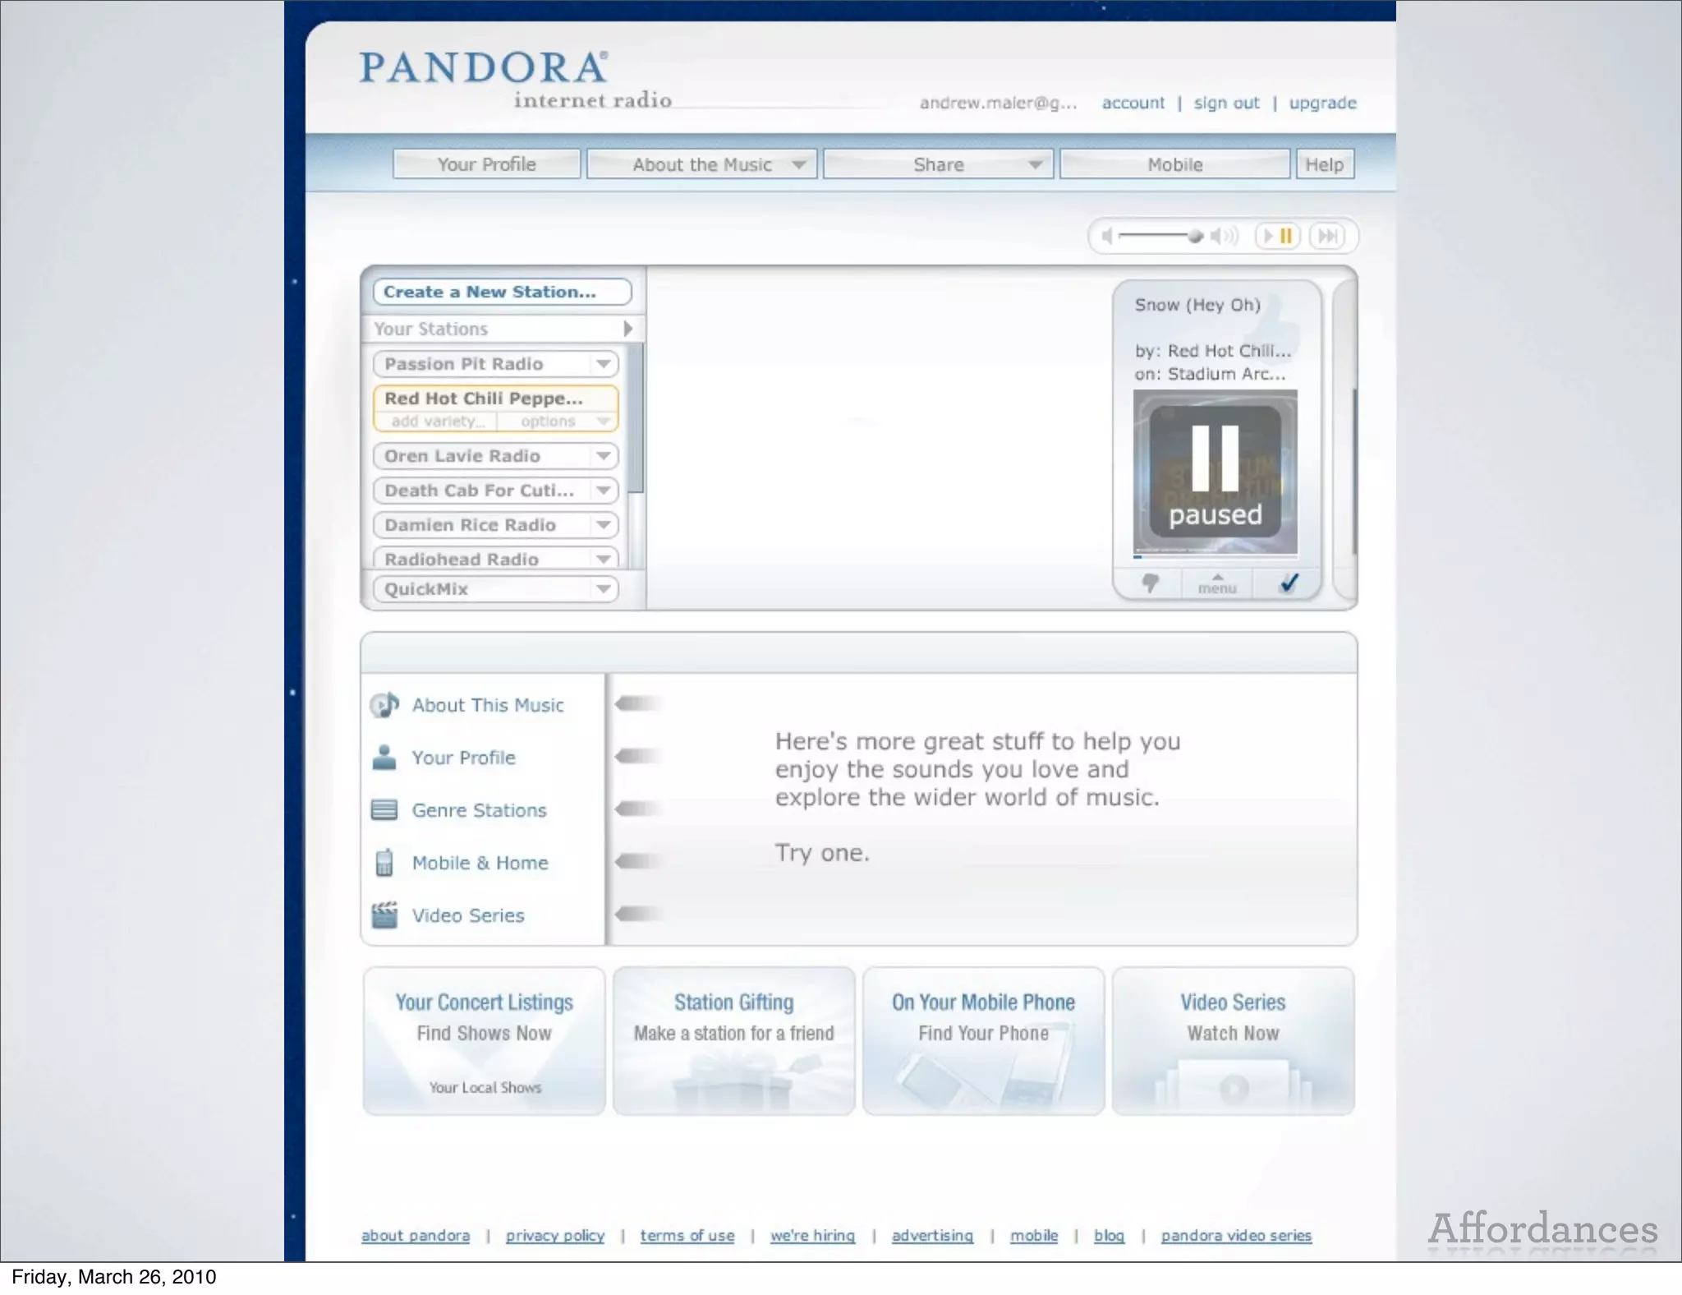
Task: Expand the Passion Pit Radio dropdown arrow
Action: coord(604,364)
